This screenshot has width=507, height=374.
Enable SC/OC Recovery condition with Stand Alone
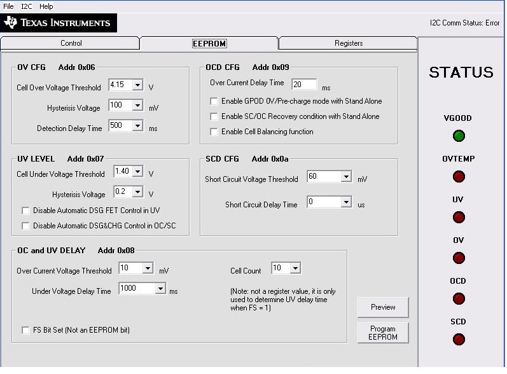pyautogui.click(x=214, y=116)
